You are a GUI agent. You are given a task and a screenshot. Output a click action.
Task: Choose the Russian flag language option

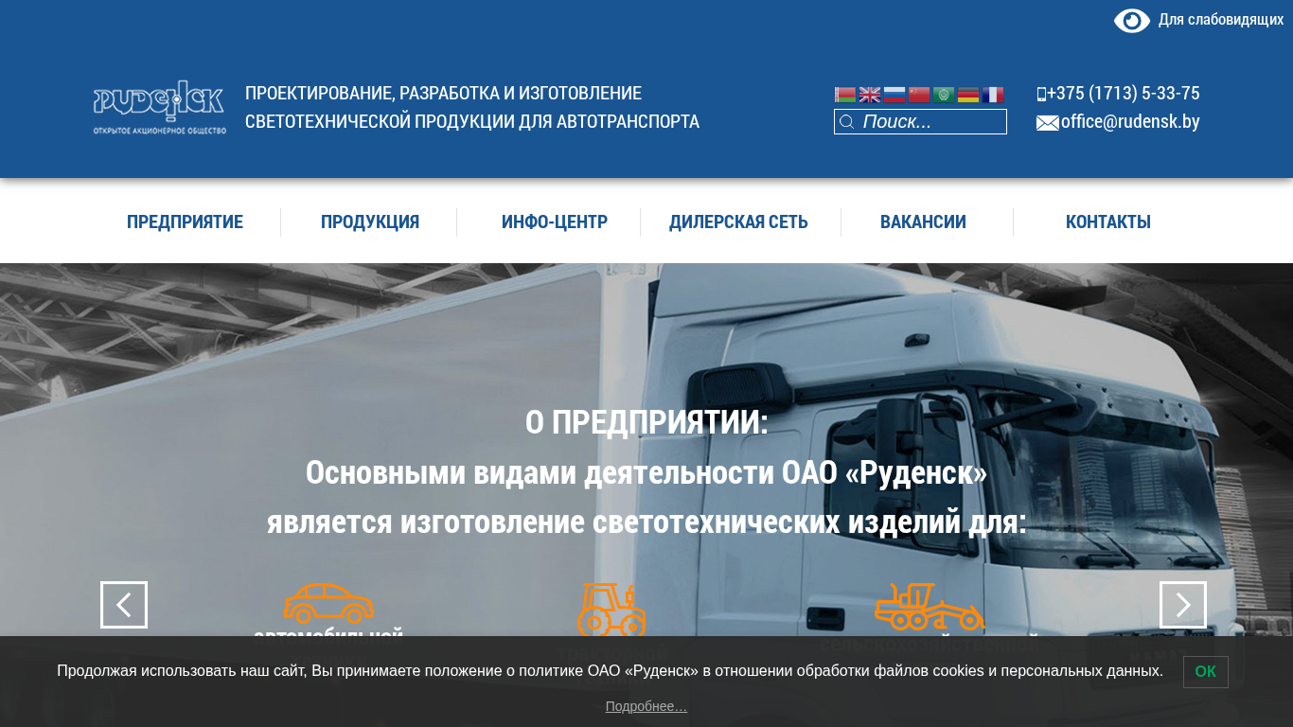tap(894, 95)
